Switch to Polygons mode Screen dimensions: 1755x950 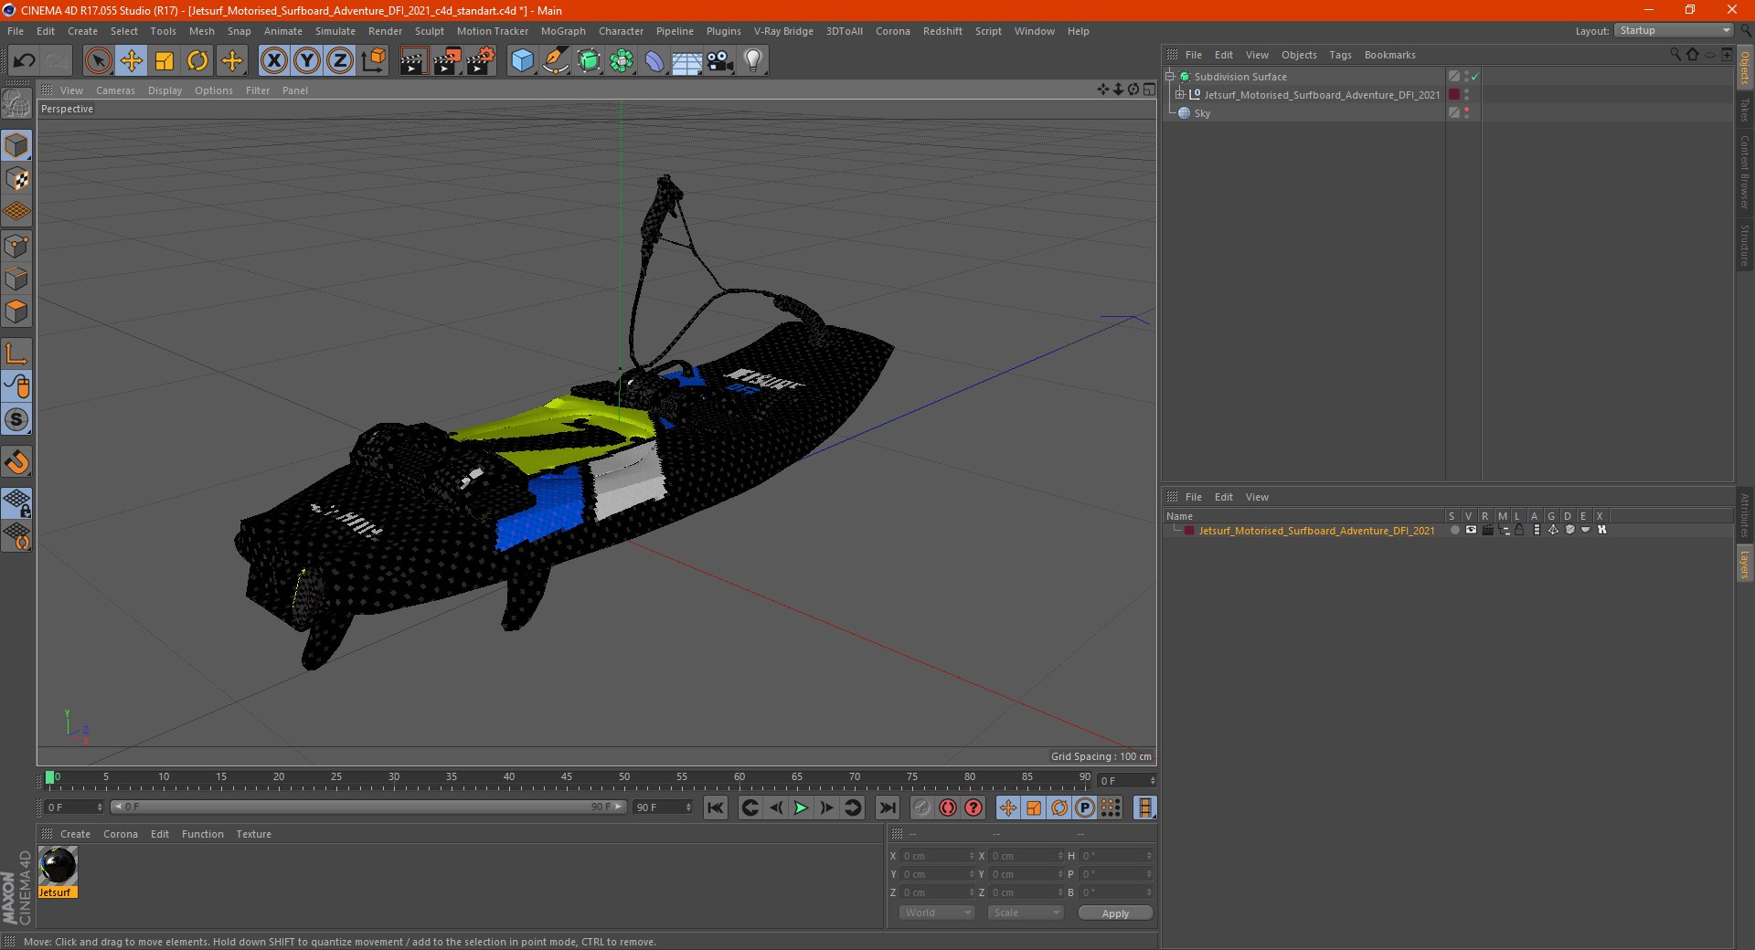coord(16,311)
